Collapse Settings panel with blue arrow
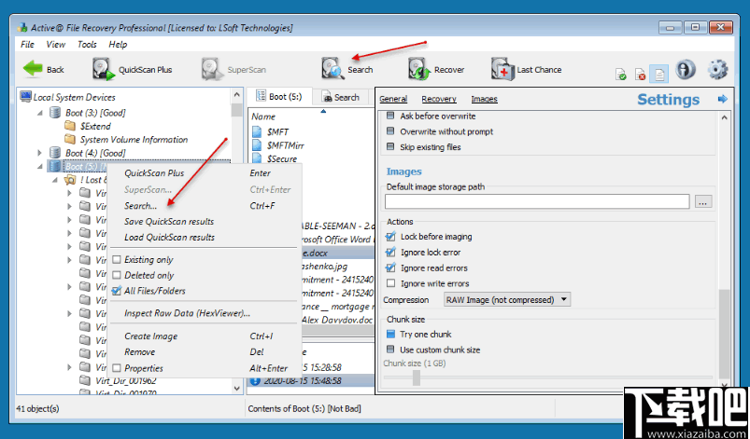 point(722,99)
